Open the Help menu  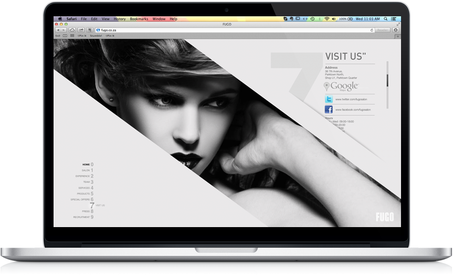173,19
